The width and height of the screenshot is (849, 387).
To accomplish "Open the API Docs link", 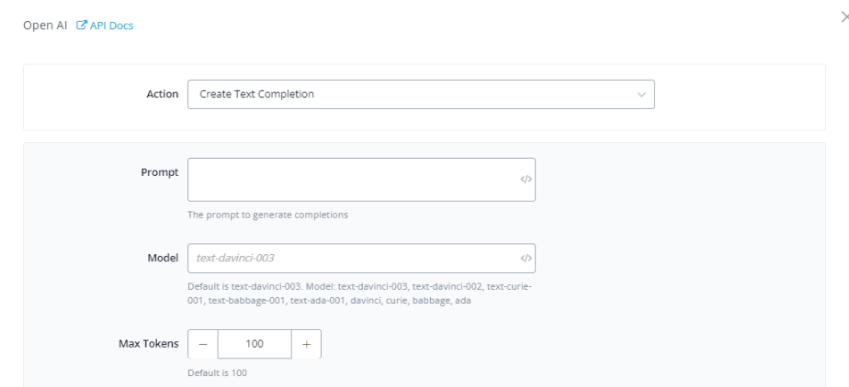I will pos(114,25).
